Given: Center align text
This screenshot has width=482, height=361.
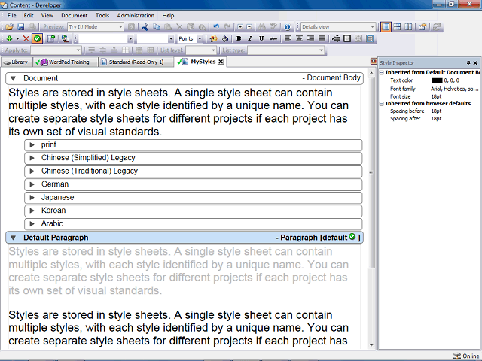Looking at the screenshot, I should 299,38.
